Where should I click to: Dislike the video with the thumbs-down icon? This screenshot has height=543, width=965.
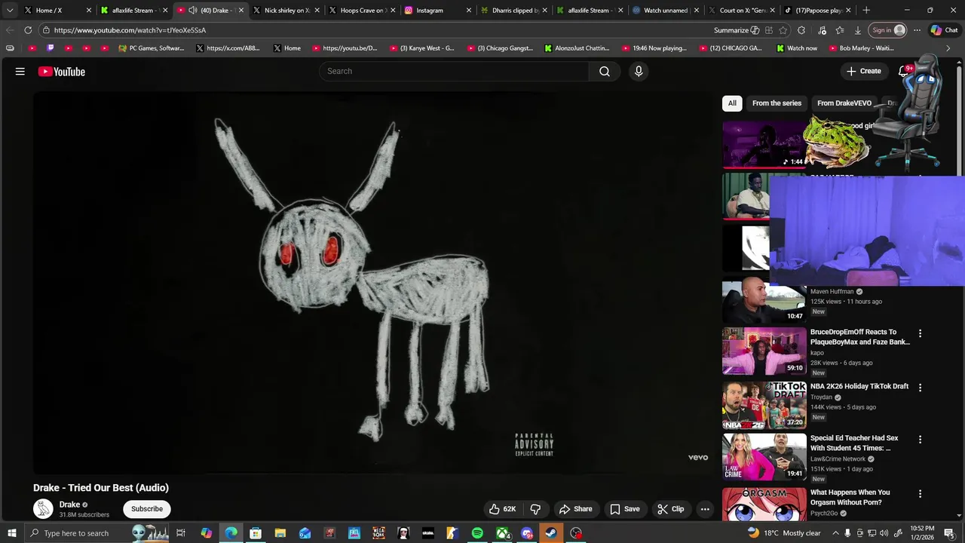[x=535, y=509]
